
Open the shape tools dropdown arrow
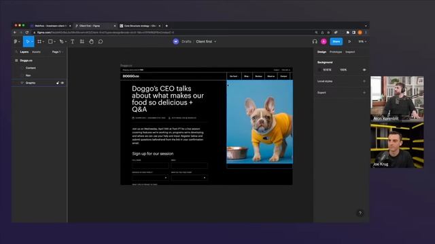tap(54, 41)
